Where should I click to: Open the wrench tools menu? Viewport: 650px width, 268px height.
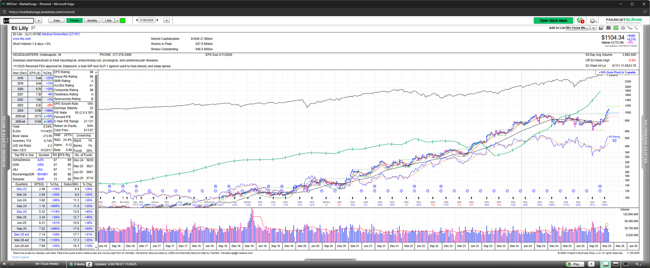pos(629,28)
